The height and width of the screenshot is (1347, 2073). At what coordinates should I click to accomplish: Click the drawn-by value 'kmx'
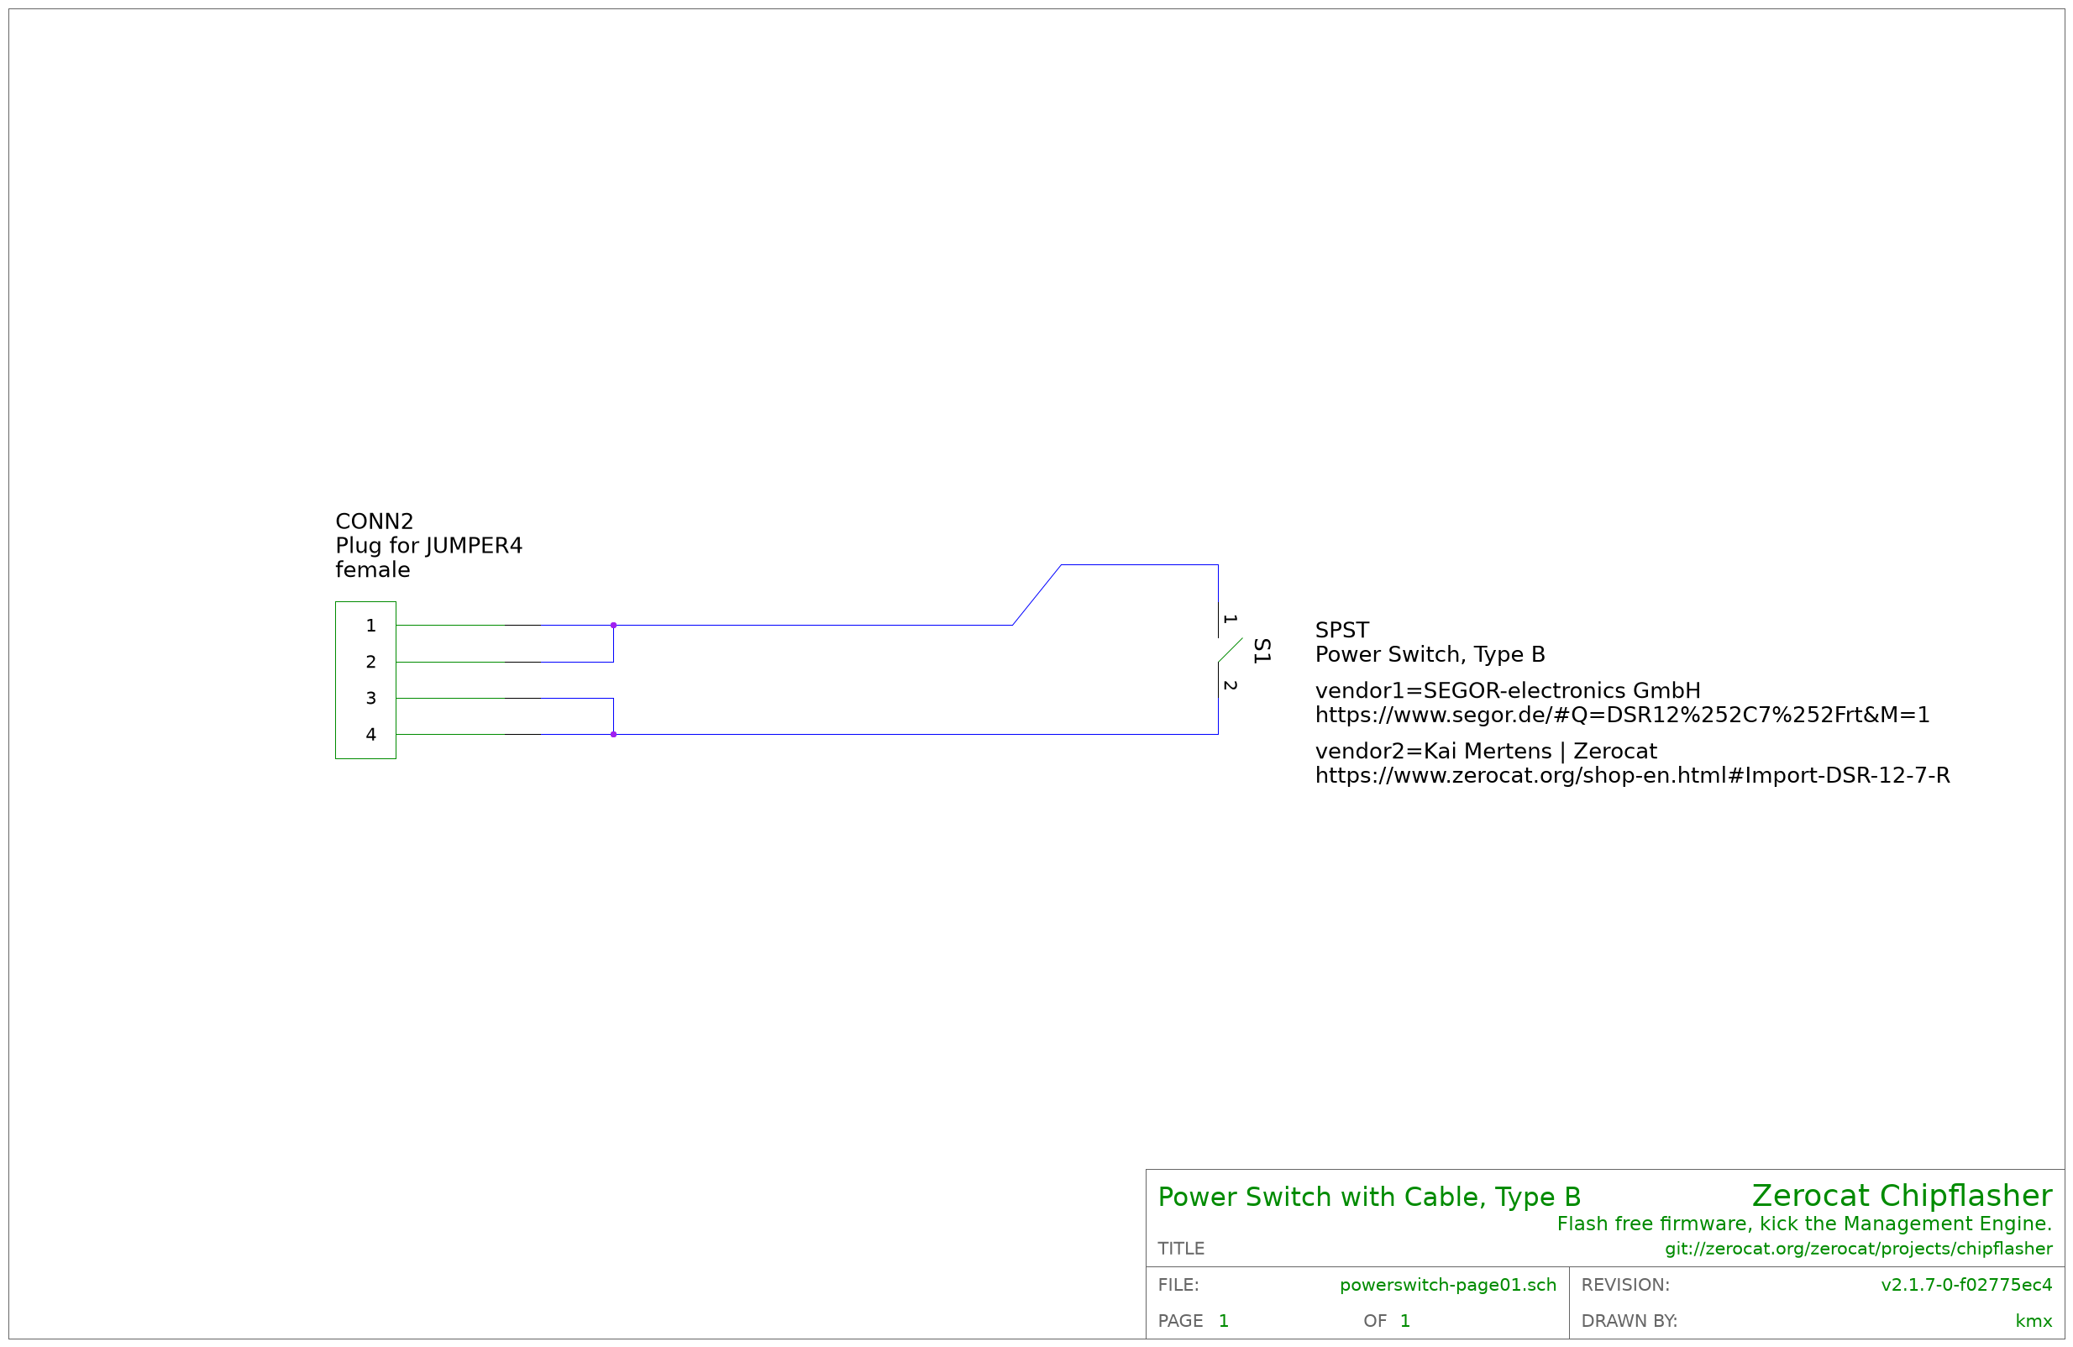point(2034,1322)
